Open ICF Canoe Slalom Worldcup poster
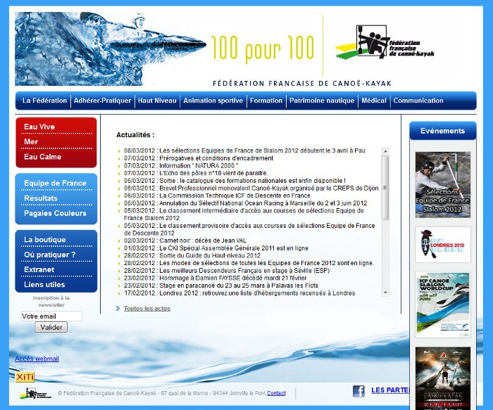The image size is (493, 410). pyautogui.click(x=443, y=305)
